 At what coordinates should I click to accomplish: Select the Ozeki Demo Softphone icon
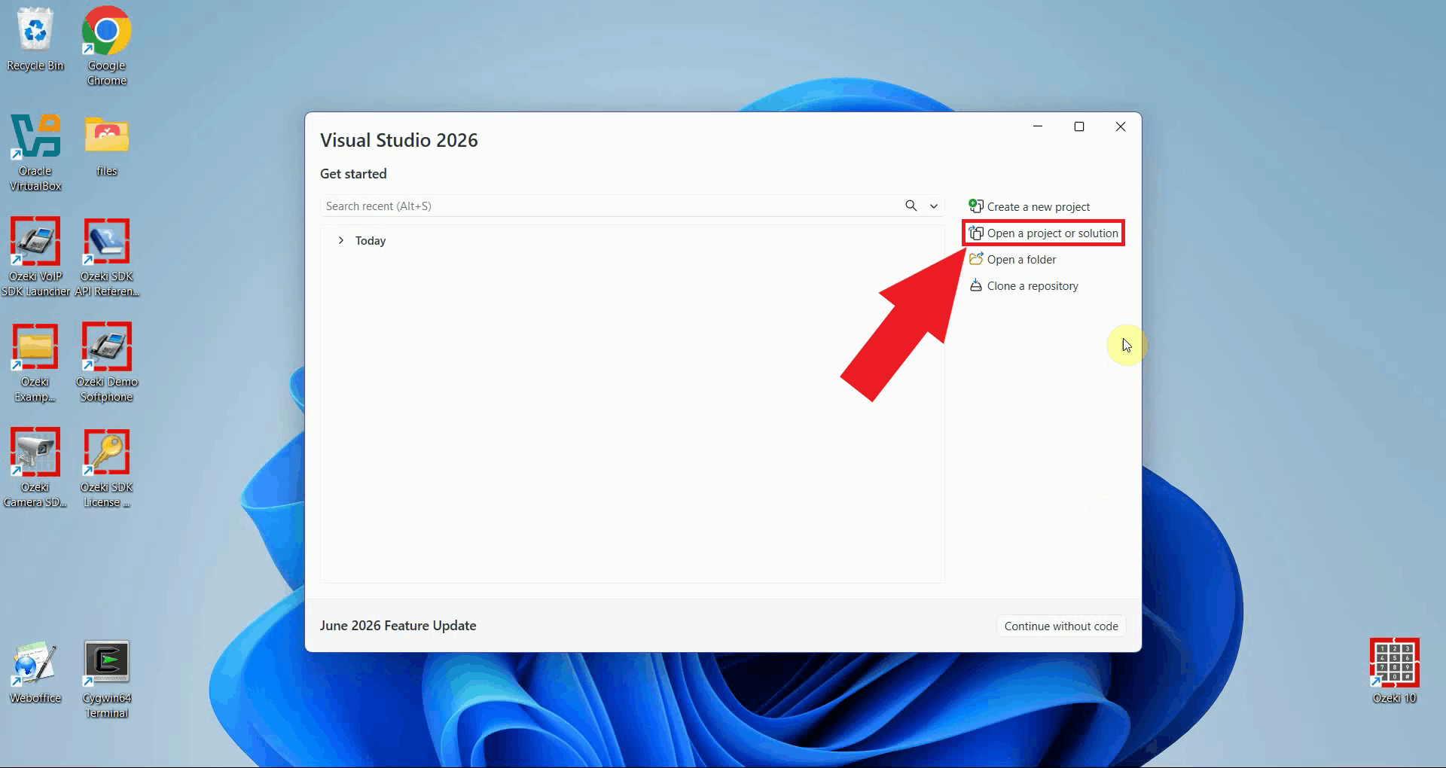click(x=107, y=363)
